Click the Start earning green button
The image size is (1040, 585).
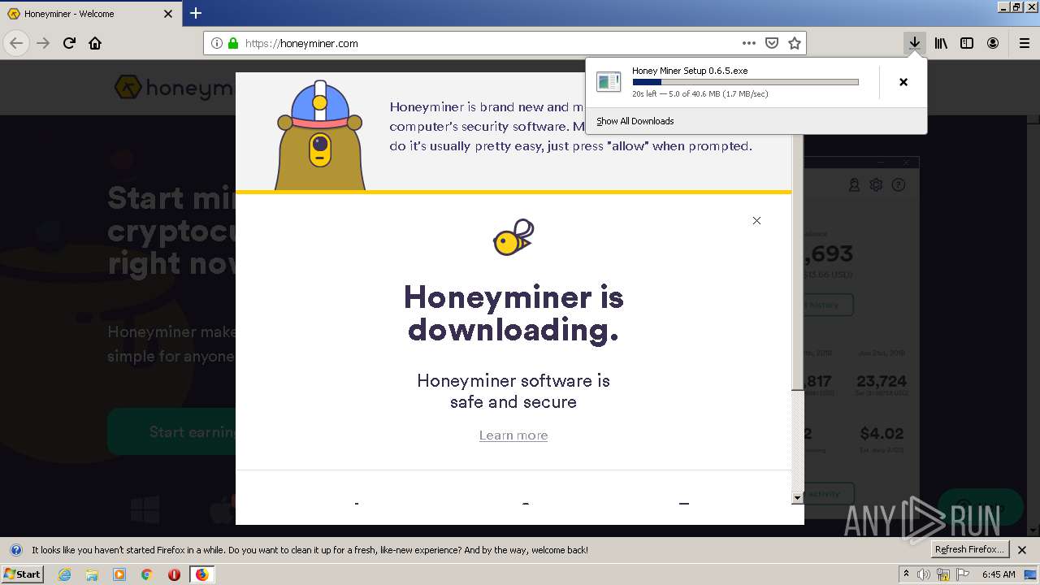[171, 431]
